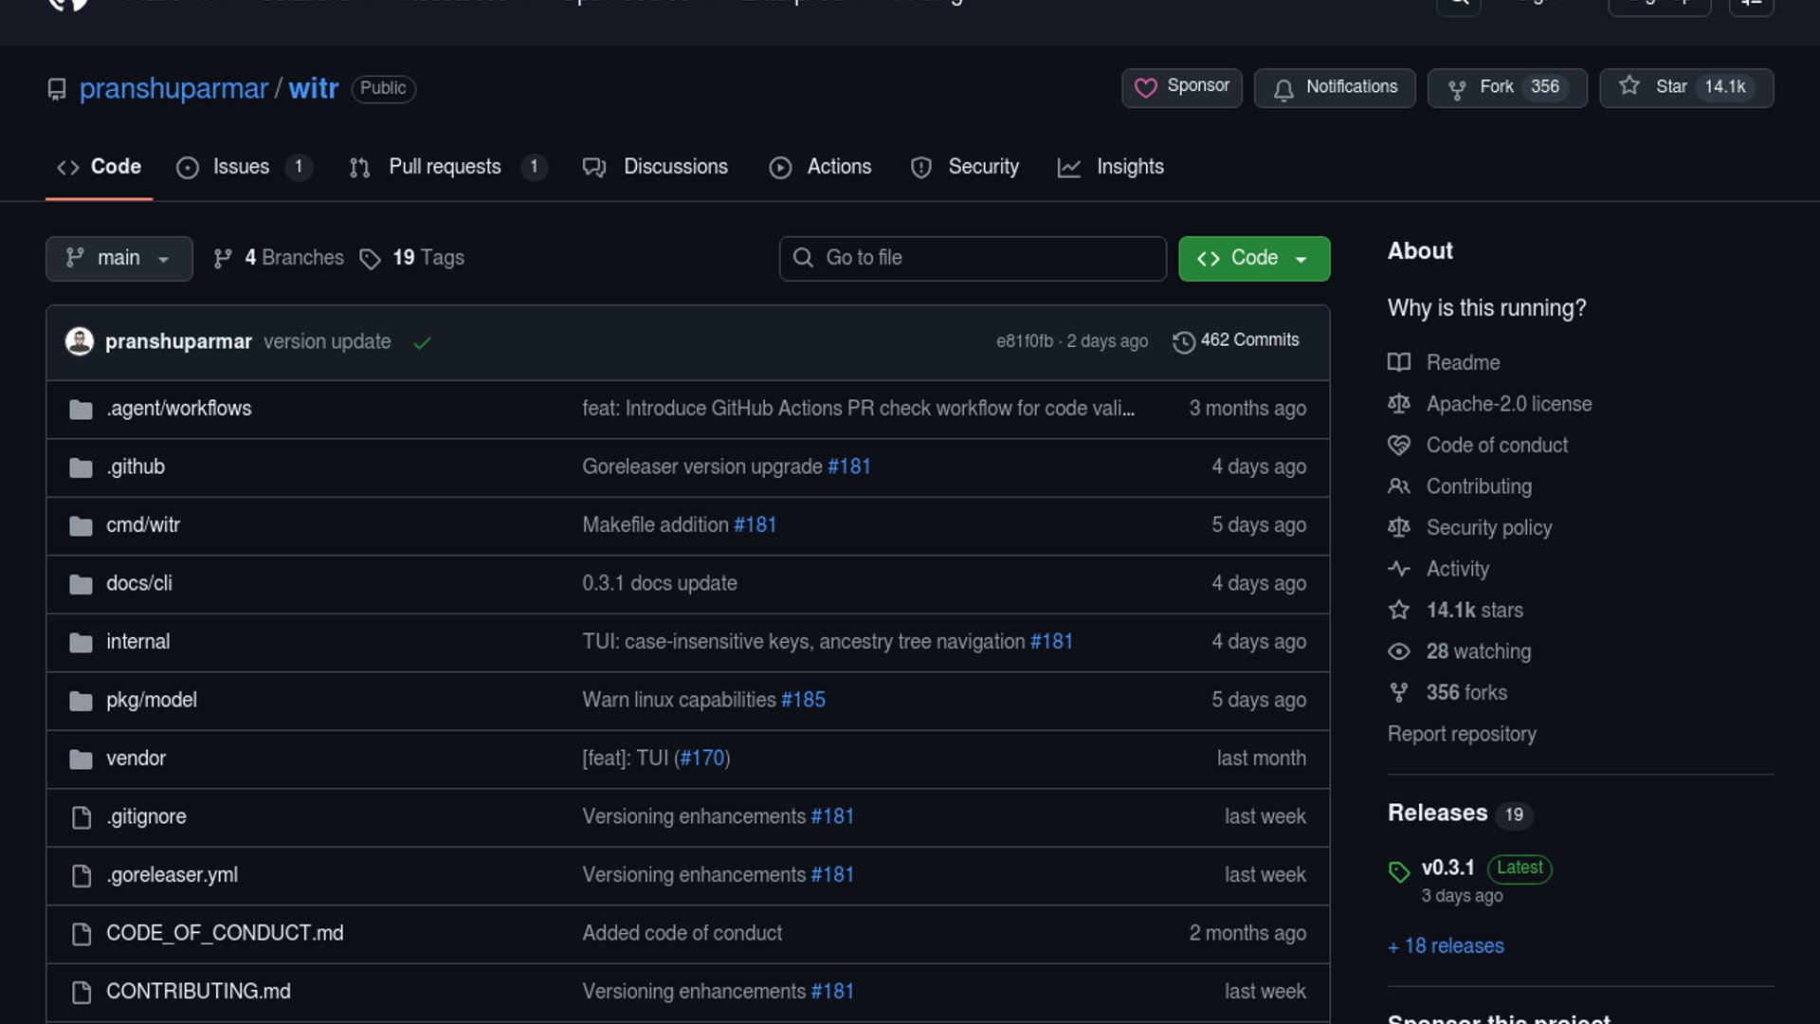Viewport: 1820px width, 1024px height.
Task: Open the vendor folder
Action: (x=136, y=759)
